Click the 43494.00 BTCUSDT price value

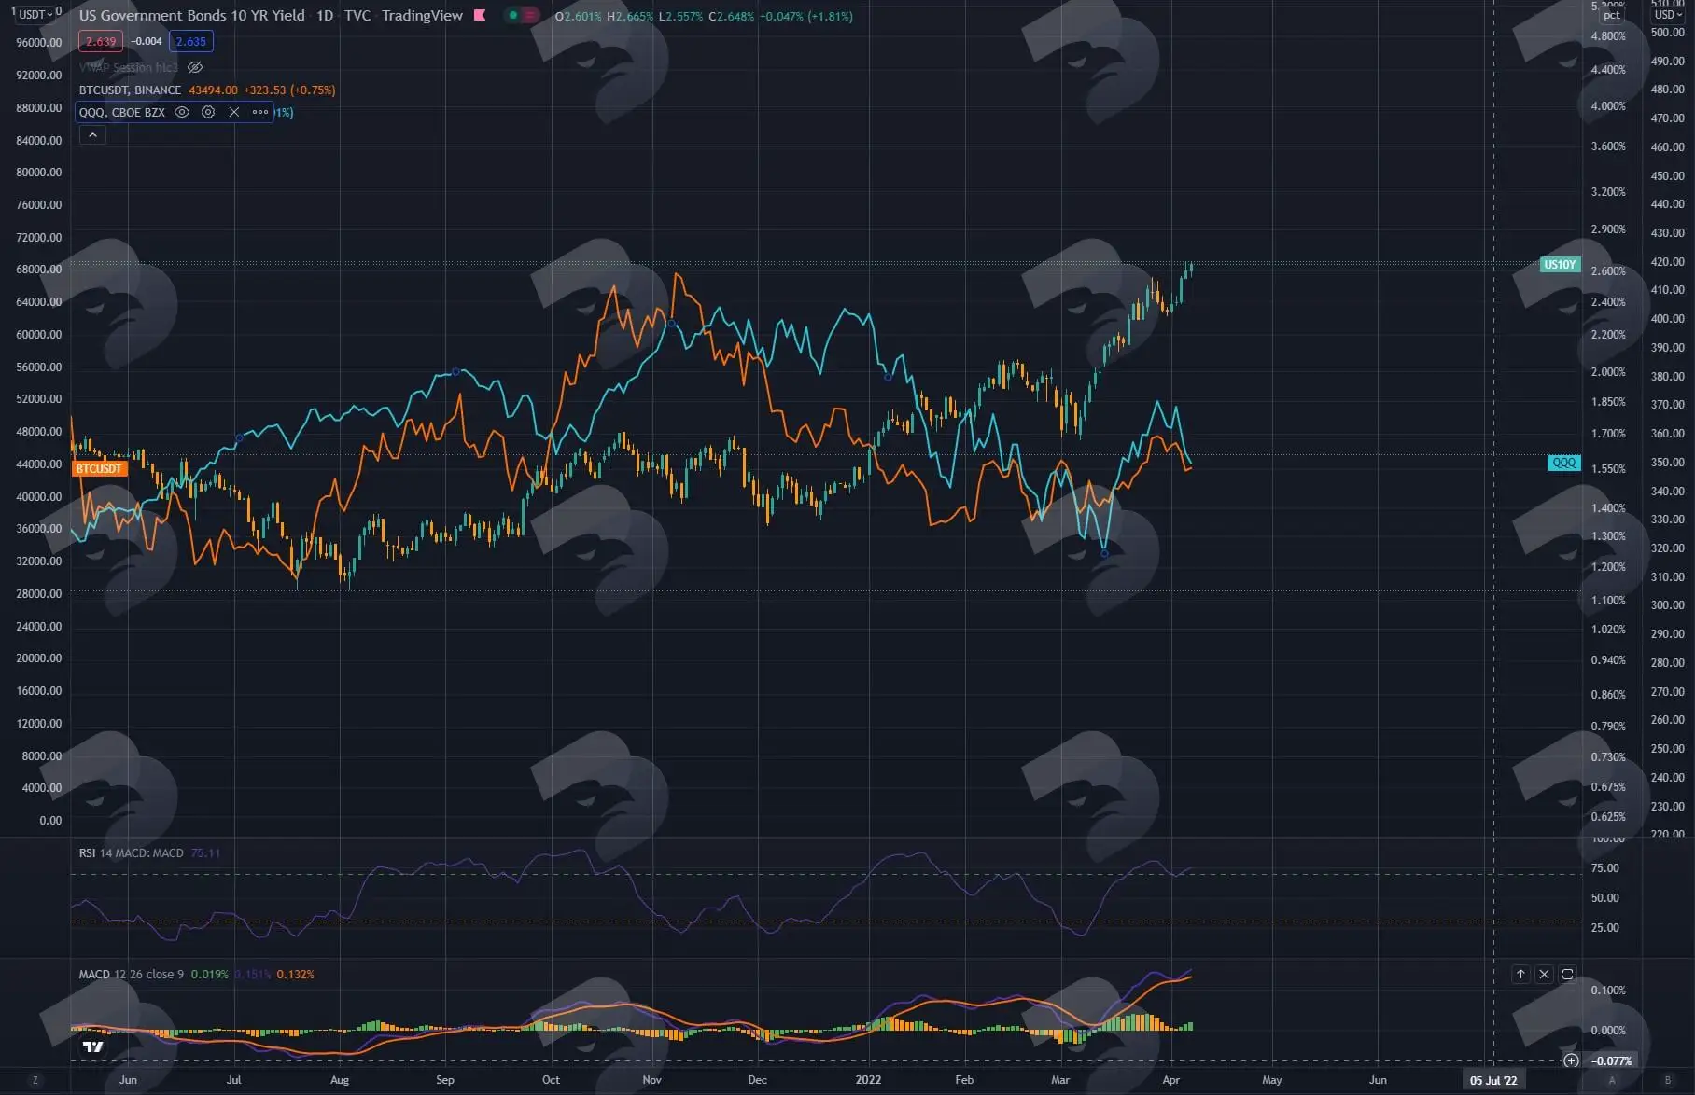coord(213,90)
